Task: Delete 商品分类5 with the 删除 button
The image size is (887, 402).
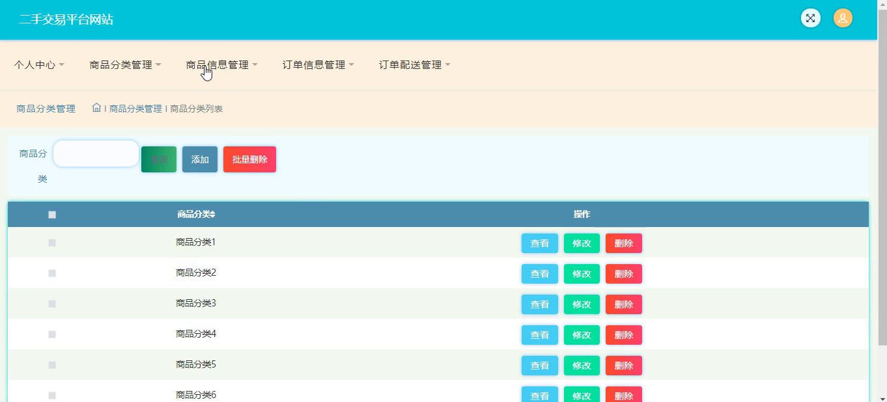Action: [x=624, y=366]
